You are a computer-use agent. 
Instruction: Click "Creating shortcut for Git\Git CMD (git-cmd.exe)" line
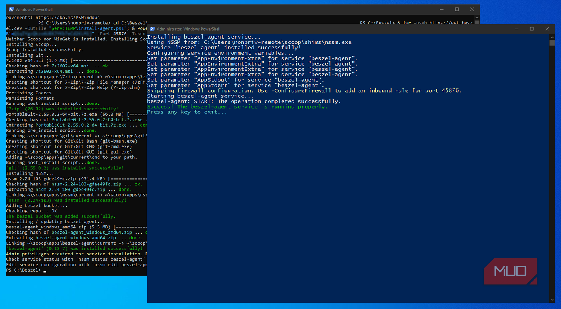(x=69, y=146)
